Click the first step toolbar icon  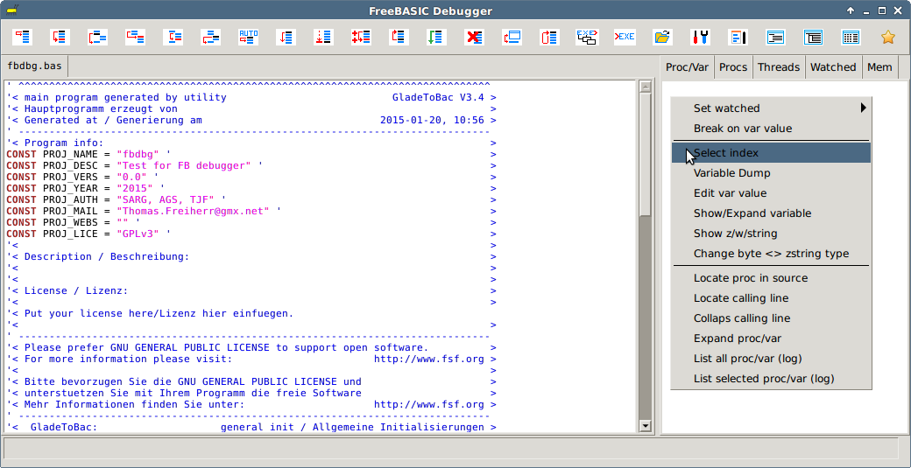[23, 37]
